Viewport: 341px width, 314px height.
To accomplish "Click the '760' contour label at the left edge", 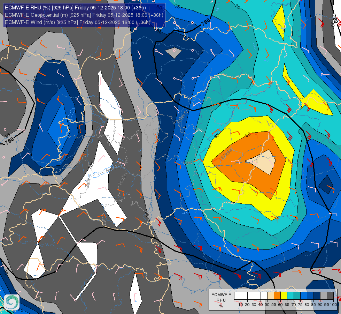I will 9,141.
